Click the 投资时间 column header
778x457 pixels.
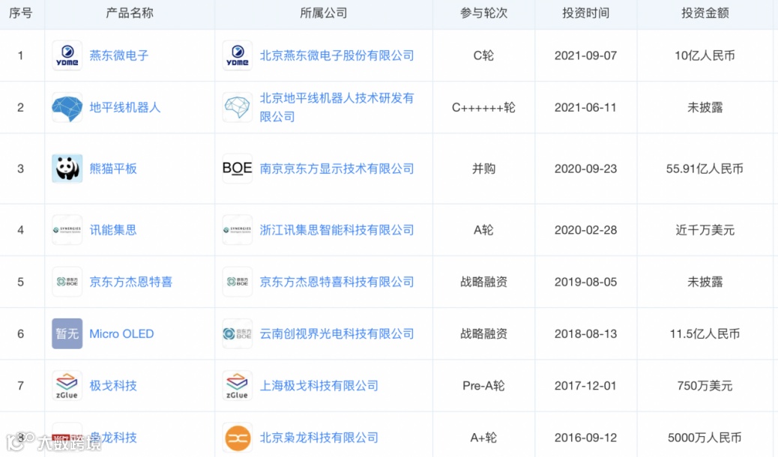click(x=586, y=13)
